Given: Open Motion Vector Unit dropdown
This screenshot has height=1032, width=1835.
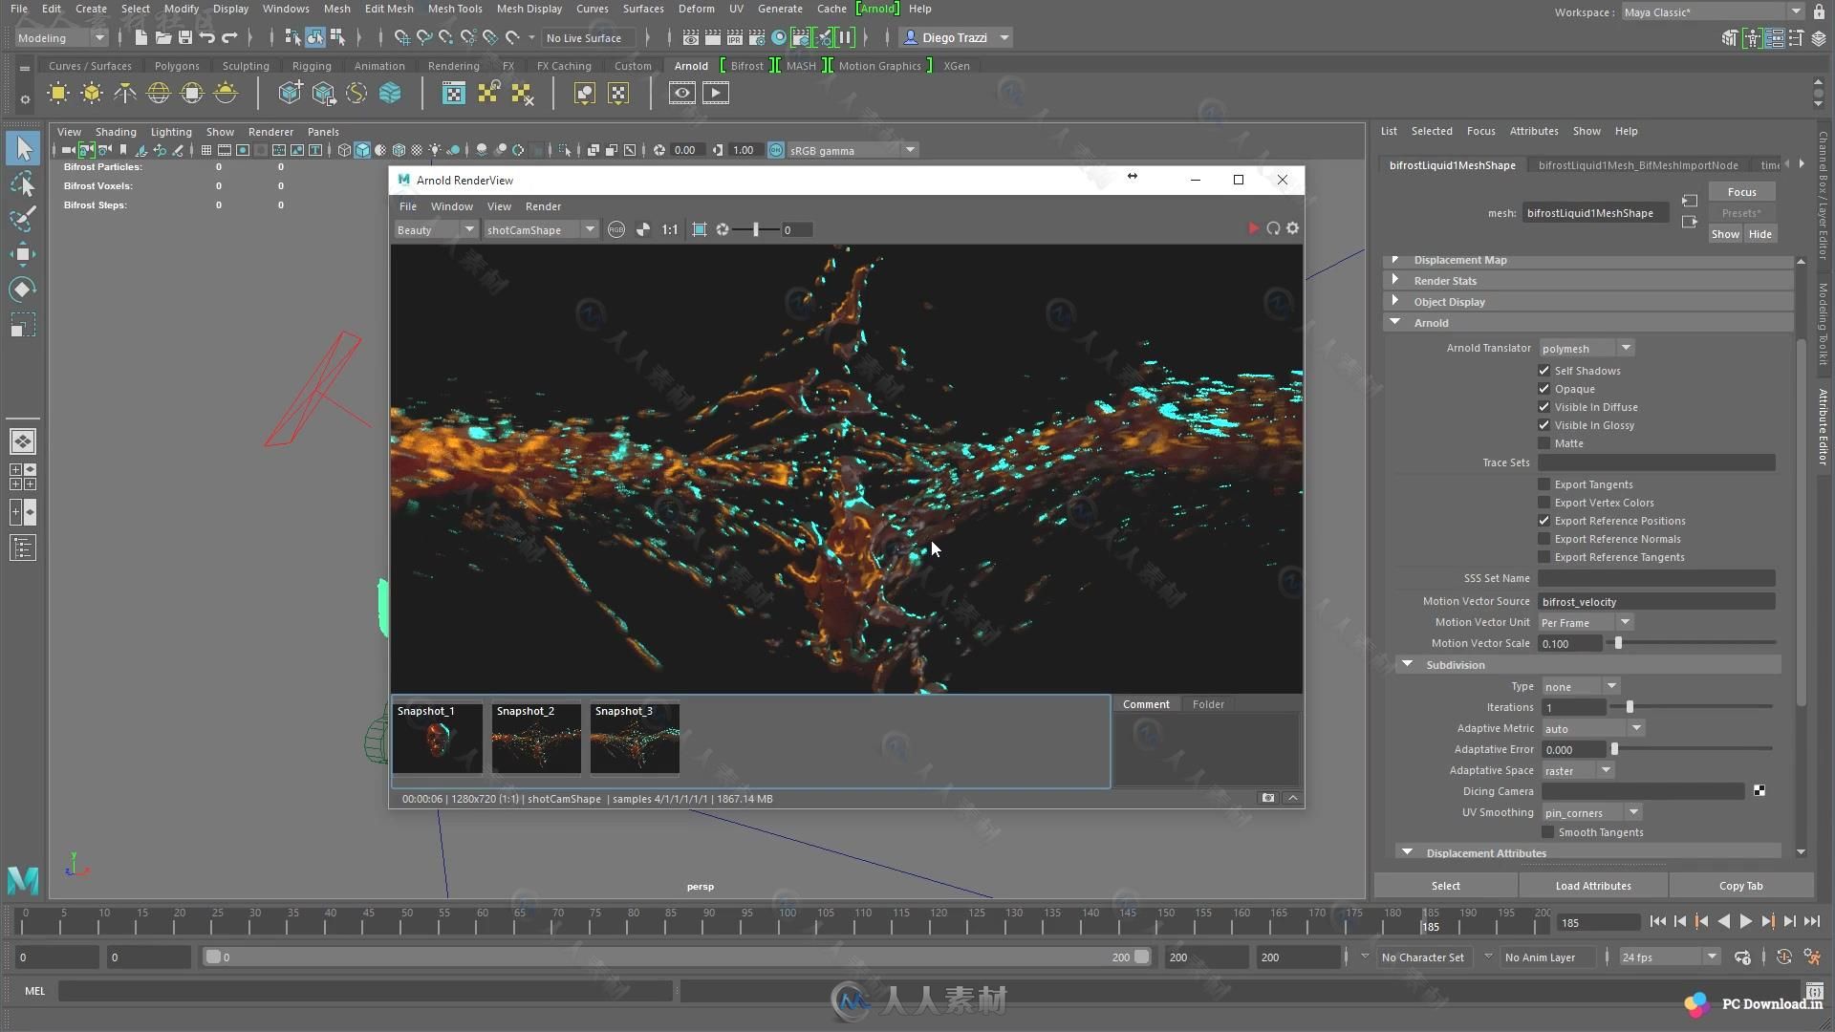Looking at the screenshot, I should 1586,622.
